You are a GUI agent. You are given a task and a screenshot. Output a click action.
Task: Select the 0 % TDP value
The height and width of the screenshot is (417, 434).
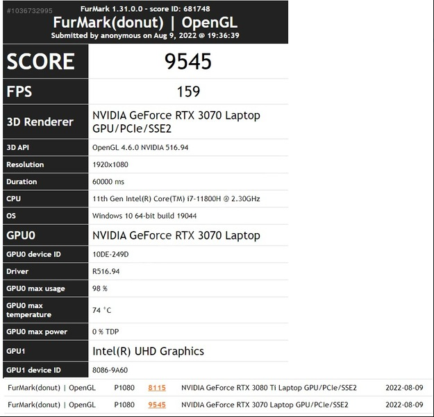[106, 332]
